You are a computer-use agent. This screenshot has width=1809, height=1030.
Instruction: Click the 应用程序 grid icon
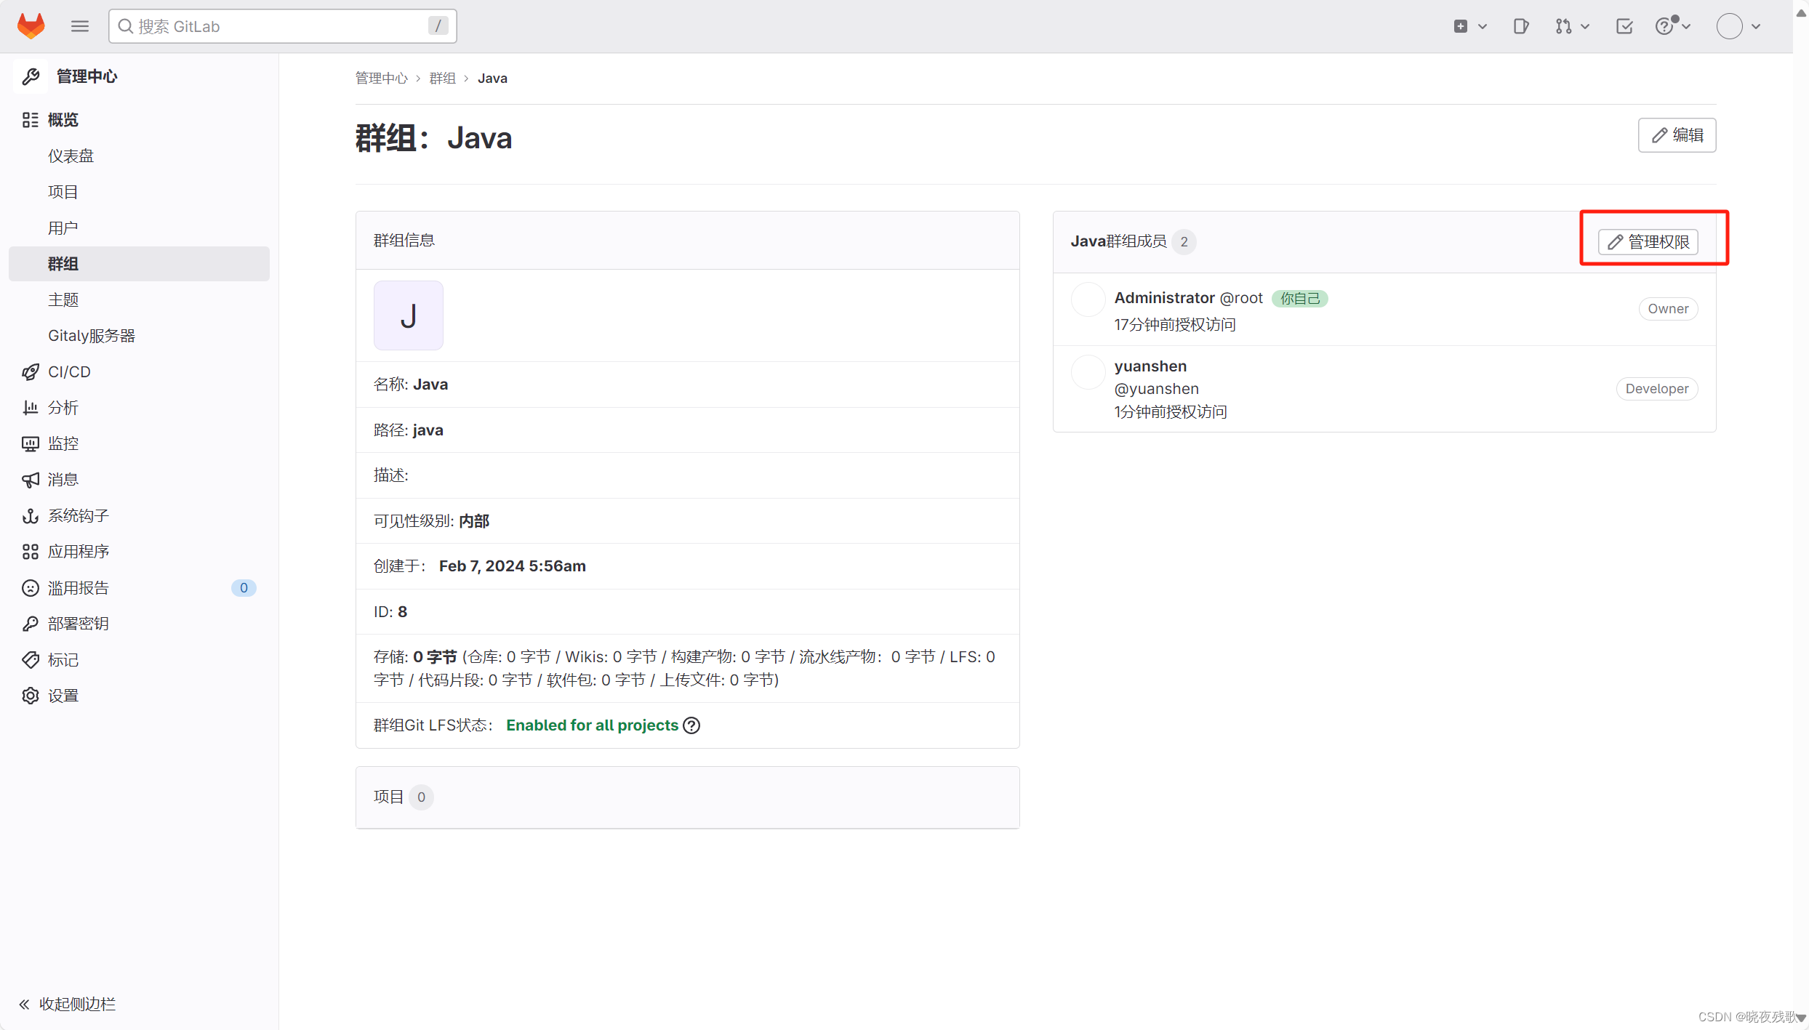coord(30,552)
